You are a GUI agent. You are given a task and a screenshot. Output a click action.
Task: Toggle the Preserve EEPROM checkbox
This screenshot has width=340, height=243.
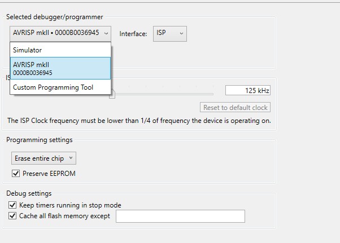15,174
